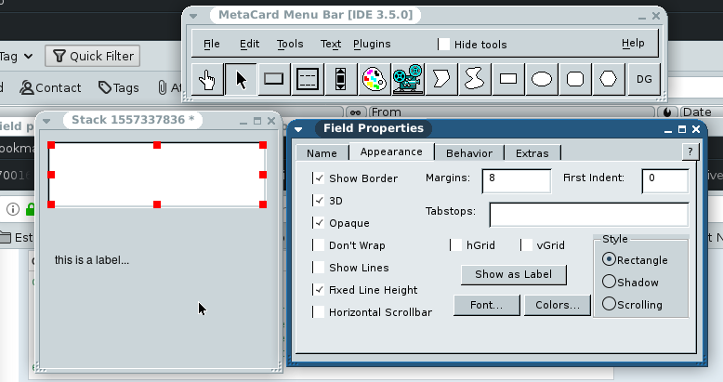The height and width of the screenshot is (382, 723).
Task: Click the Tags icon in mail toolbar
Action: pos(105,87)
